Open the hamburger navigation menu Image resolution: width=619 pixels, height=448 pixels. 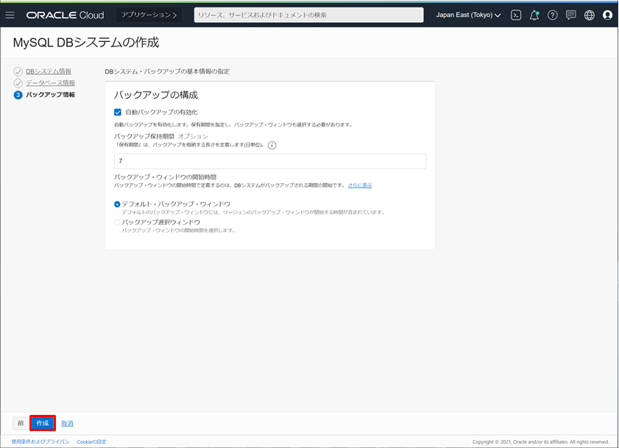(x=10, y=15)
